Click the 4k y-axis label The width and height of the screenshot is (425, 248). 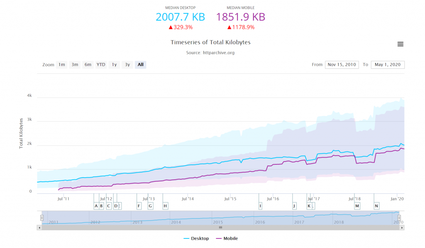29,96
